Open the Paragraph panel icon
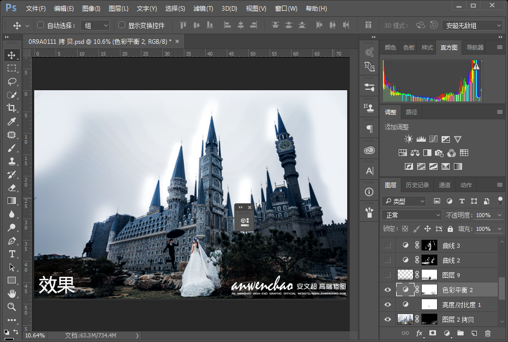Screen dimensions: 508x342 tap(369, 129)
